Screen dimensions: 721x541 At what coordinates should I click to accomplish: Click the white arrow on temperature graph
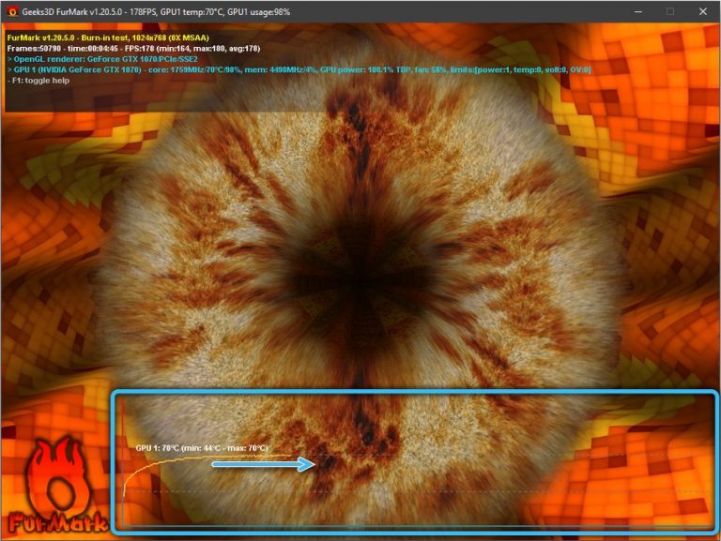pos(263,463)
